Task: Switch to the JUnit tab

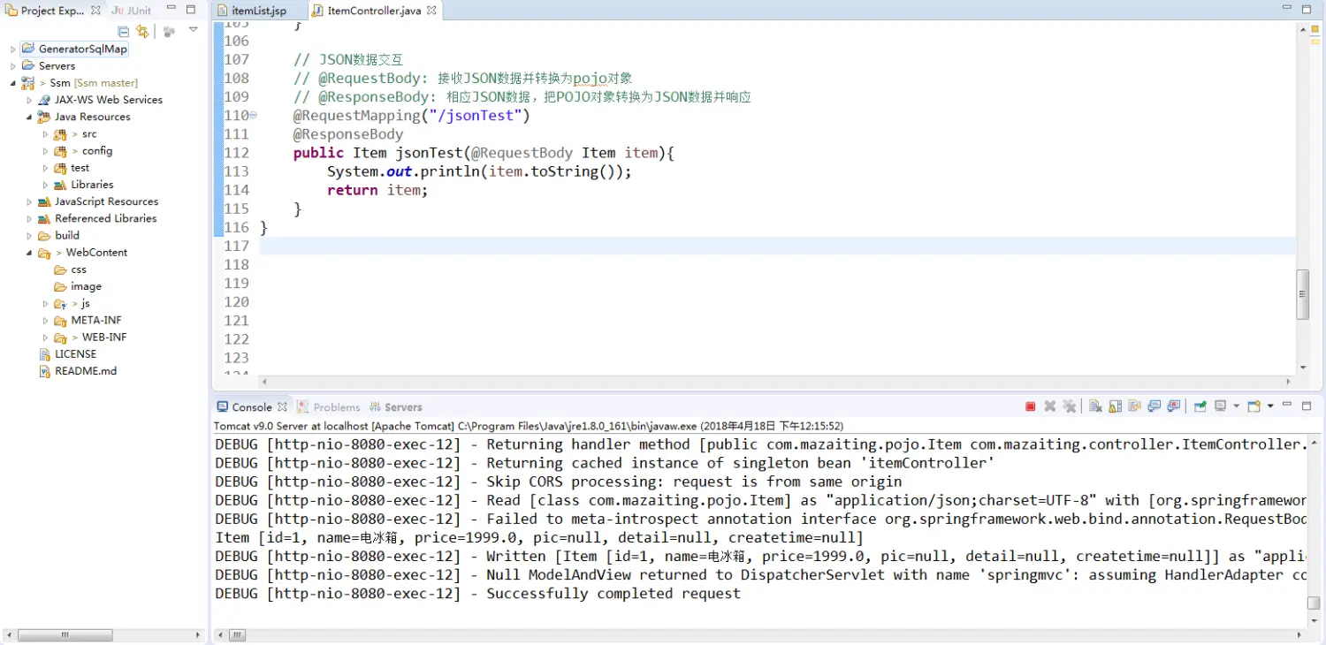Action: [x=132, y=11]
